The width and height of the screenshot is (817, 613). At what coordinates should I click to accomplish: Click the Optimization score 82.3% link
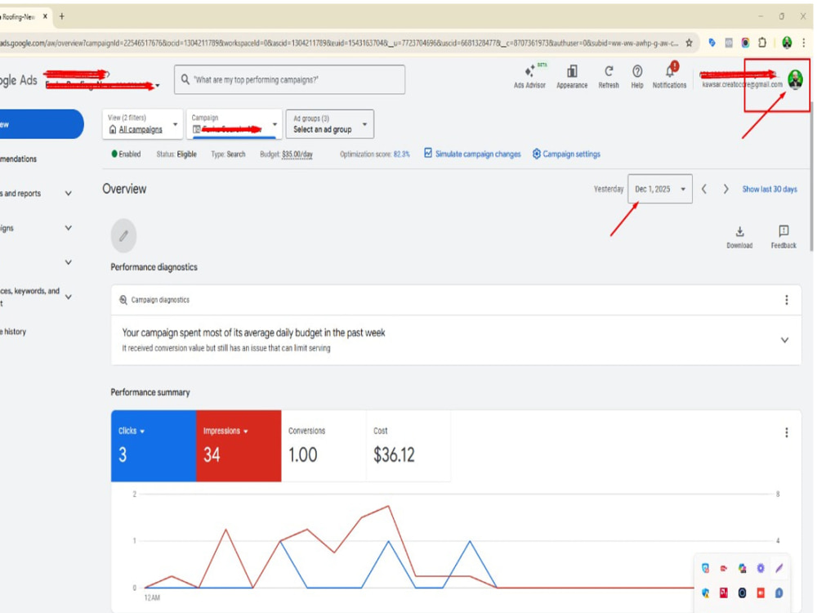tap(401, 154)
